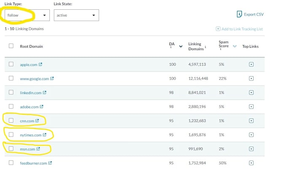The image size is (287, 169).
Task: Check the apple.com row checkbox
Action: coord(11,64)
